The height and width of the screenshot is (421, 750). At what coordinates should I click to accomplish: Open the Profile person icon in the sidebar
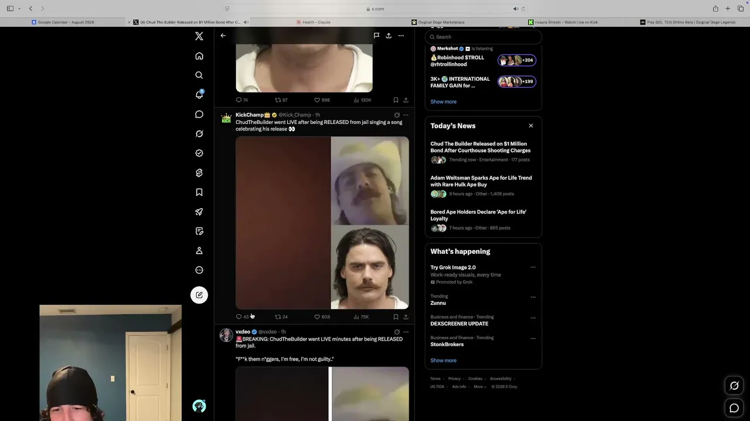pos(199,251)
